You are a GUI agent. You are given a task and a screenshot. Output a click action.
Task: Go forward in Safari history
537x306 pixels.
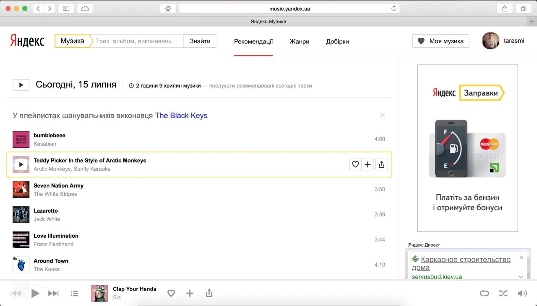50,8
